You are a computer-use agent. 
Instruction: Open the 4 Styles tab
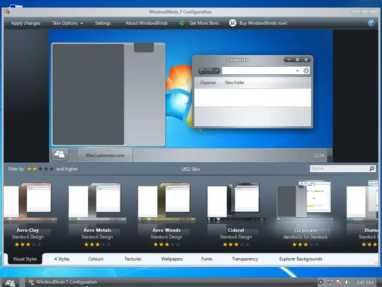coord(62,259)
